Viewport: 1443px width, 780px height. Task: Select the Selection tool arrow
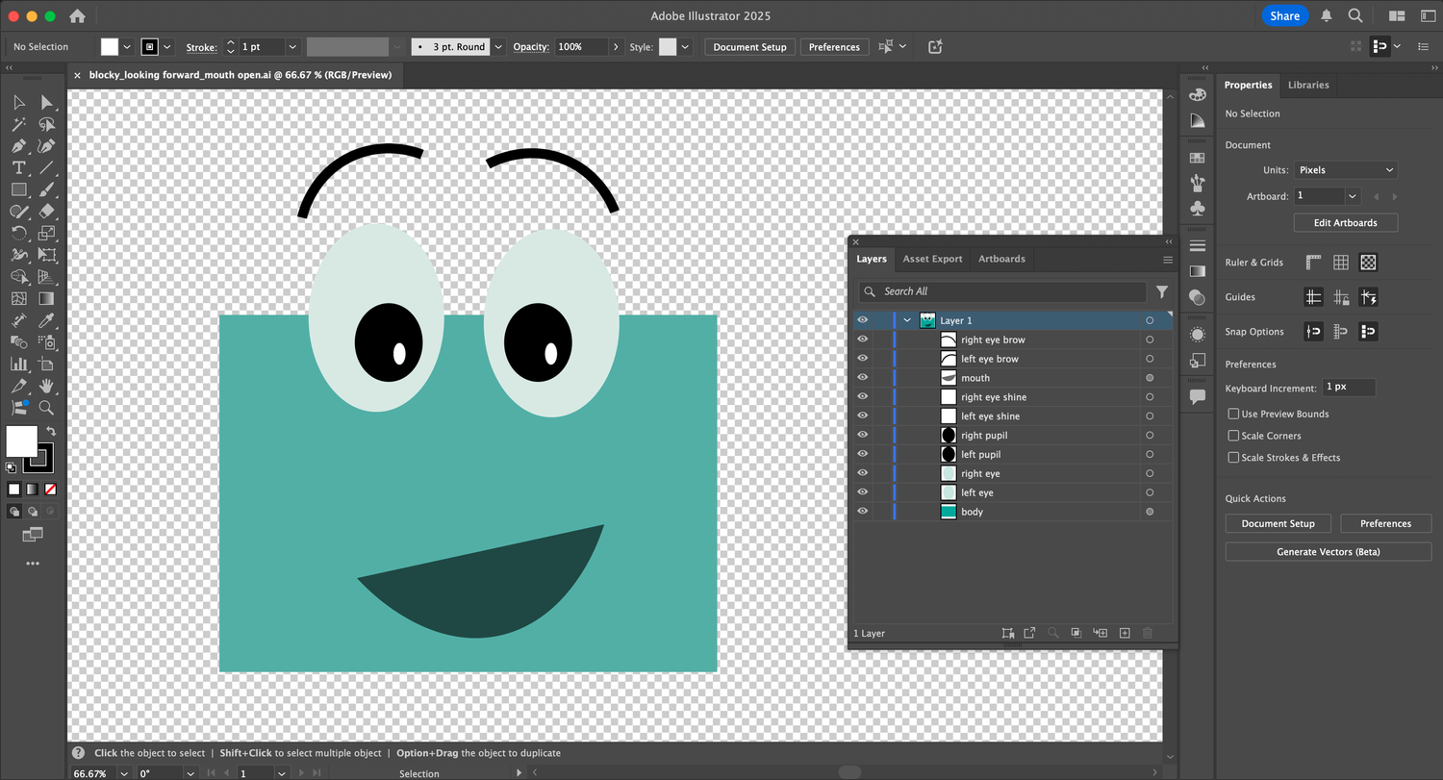pos(18,102)
